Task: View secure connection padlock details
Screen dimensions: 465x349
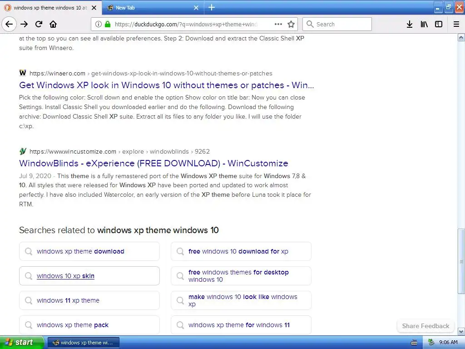Action: (x=108, y=24)
